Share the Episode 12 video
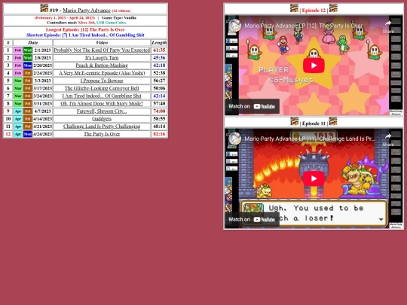Screen dimensions: 407x305 (388, 27)
